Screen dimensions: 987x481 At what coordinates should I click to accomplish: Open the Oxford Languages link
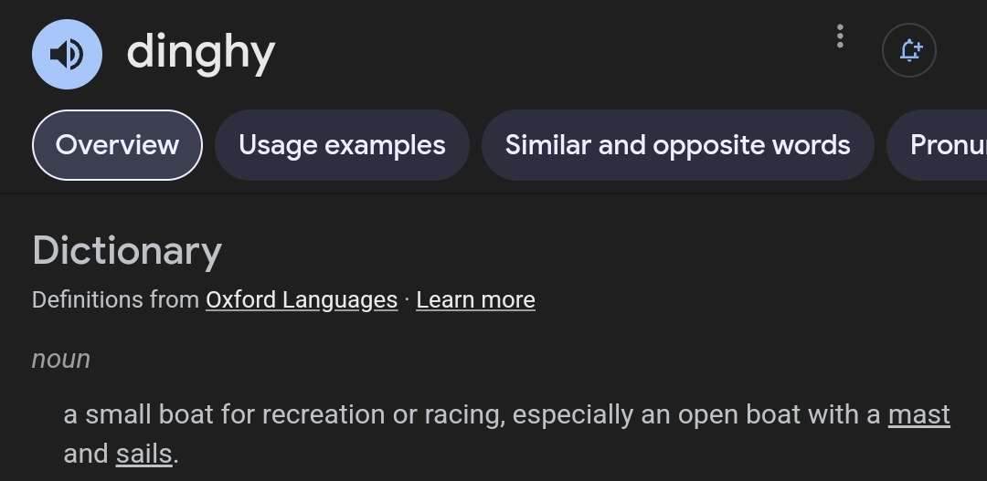302,300
